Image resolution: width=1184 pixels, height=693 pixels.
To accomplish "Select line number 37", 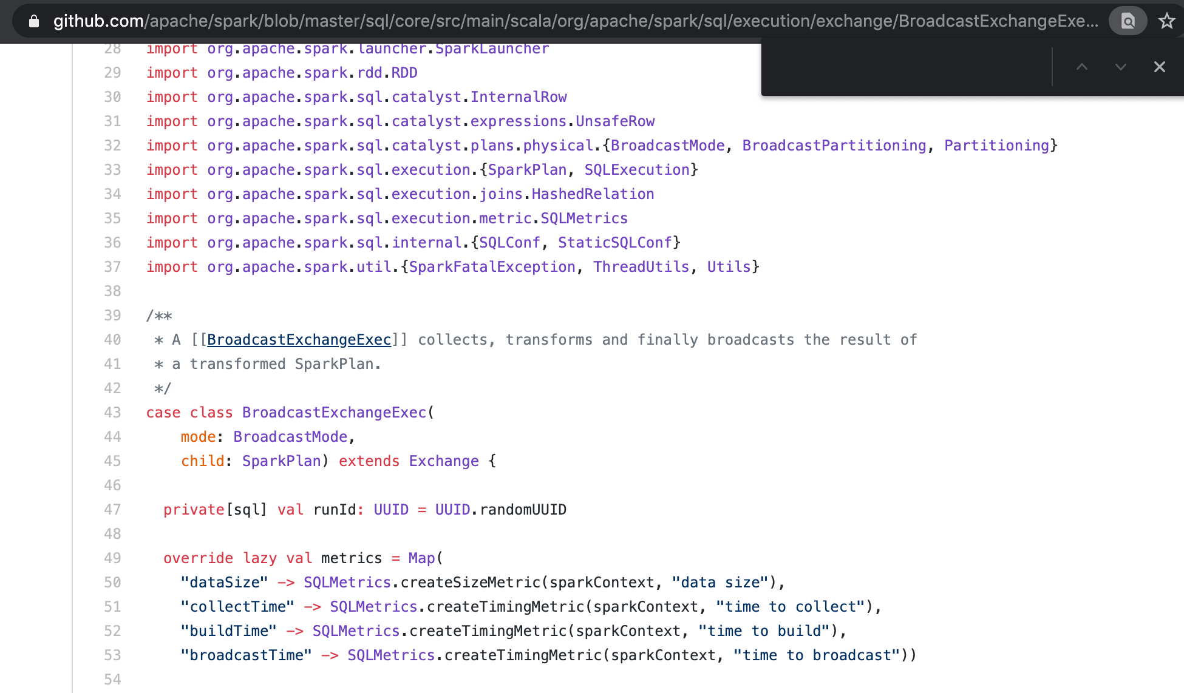I will coord(112,267).
